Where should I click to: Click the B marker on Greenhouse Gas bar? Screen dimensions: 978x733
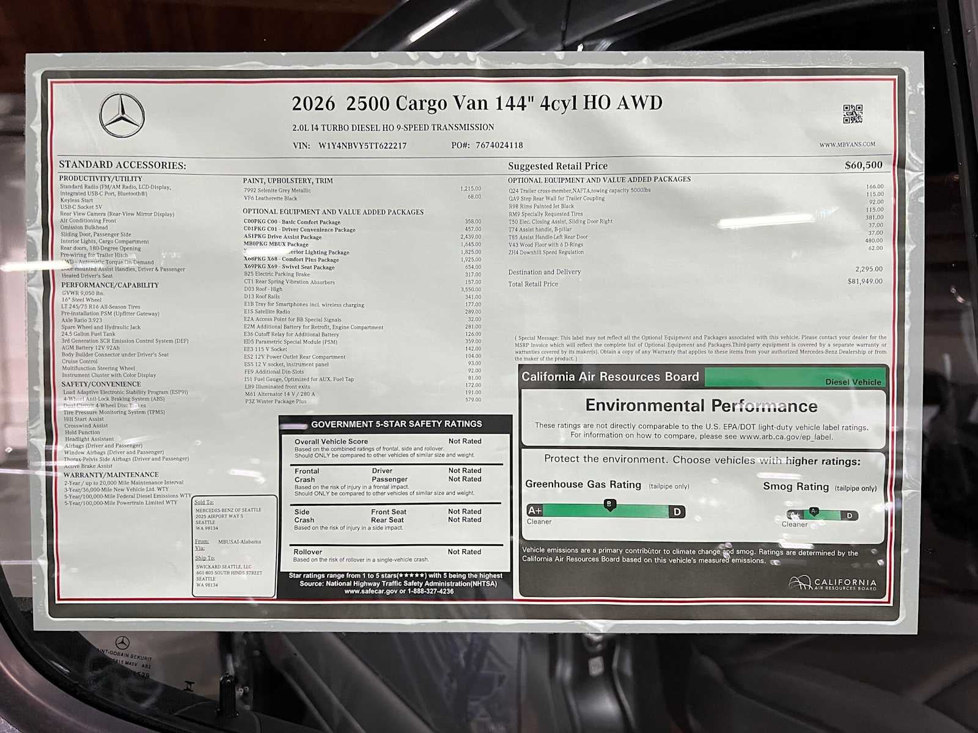(609, 505)
